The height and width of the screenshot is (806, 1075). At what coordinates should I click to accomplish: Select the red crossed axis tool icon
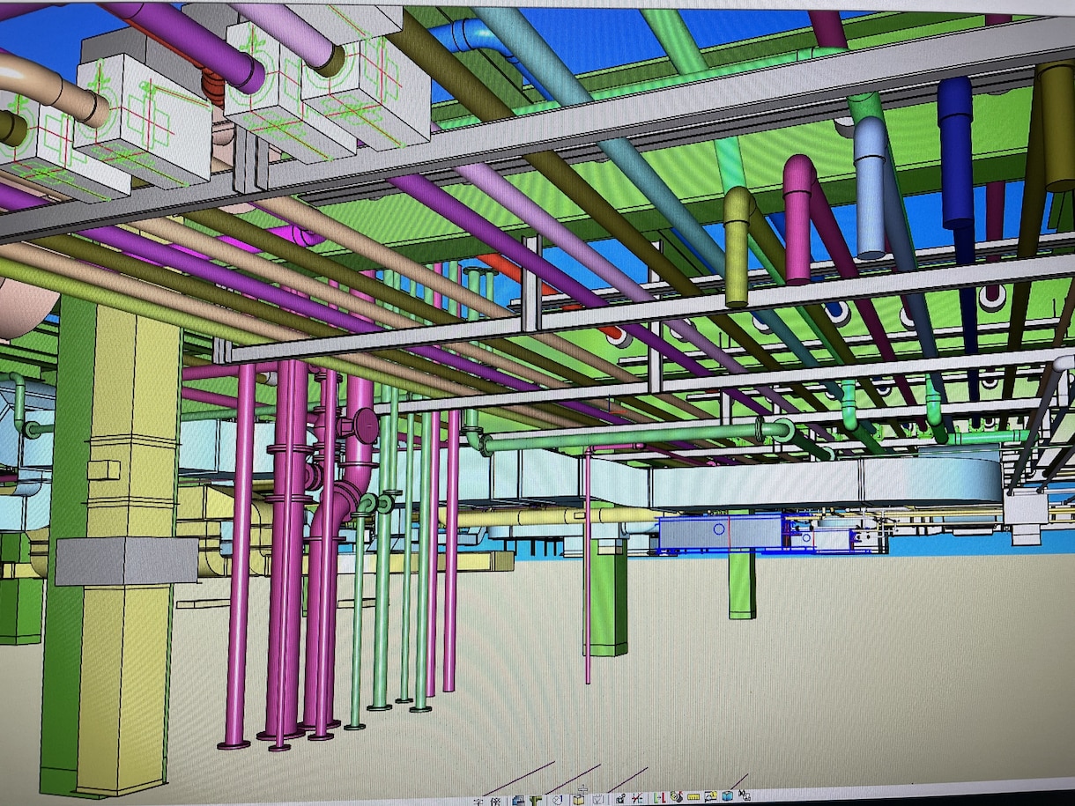coord(637,798)
